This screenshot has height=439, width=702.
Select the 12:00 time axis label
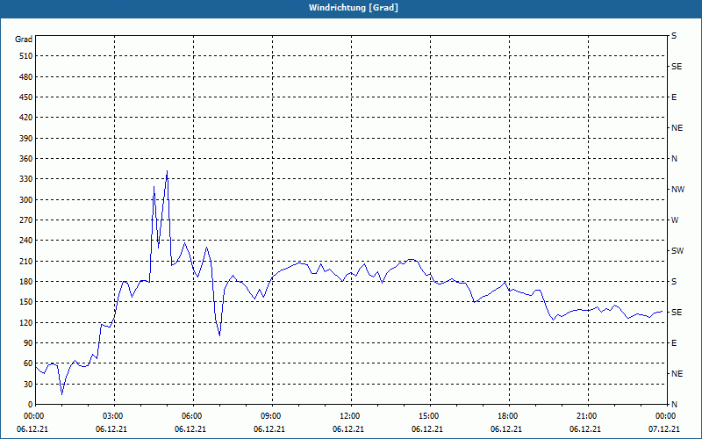[352, 416]
